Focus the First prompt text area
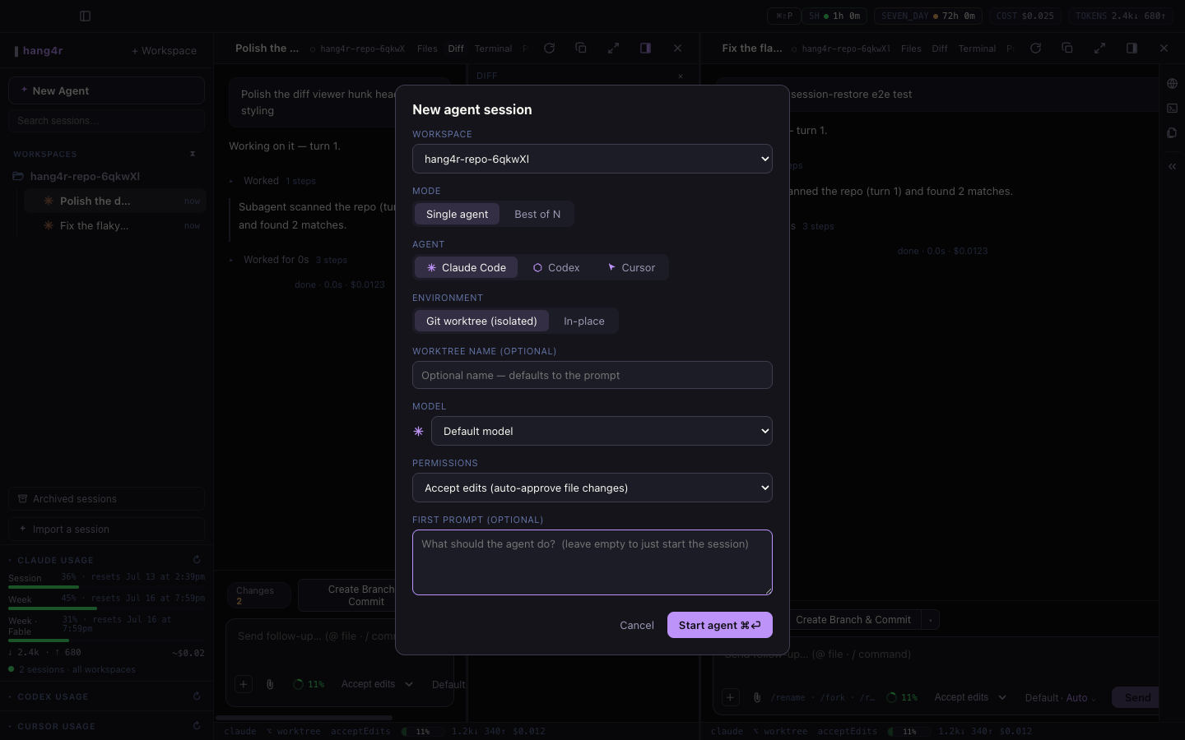 [x=592, y=562]
